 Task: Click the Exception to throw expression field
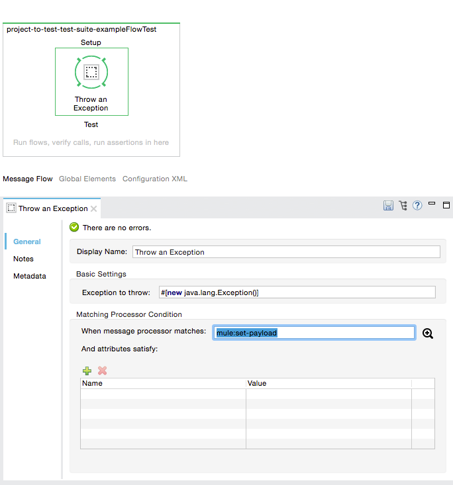(x=297, y=292)
